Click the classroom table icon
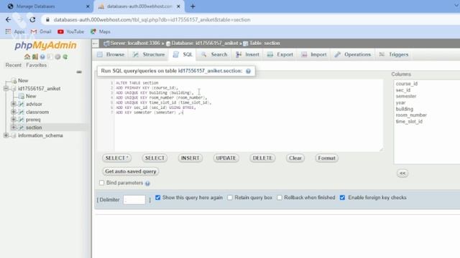This screenshot has width=460, height=258. (x=21, y=112)
